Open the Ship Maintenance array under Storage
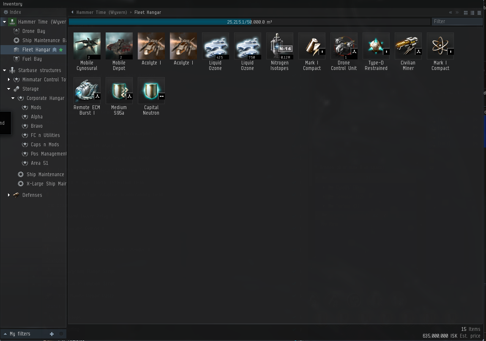This screenshot has height=341, width=486. [x=41, y=175]
